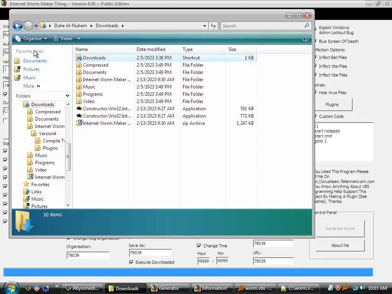This screenshot has width=392, height=294.
Task: Open the Views dropdown arrow
Action: click(x=79, y=39)
